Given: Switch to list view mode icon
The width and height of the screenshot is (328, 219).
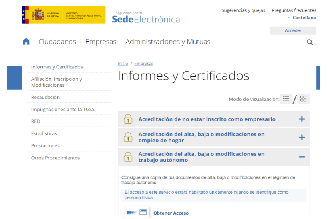Looking at the screenshot, I should (286, 99).
